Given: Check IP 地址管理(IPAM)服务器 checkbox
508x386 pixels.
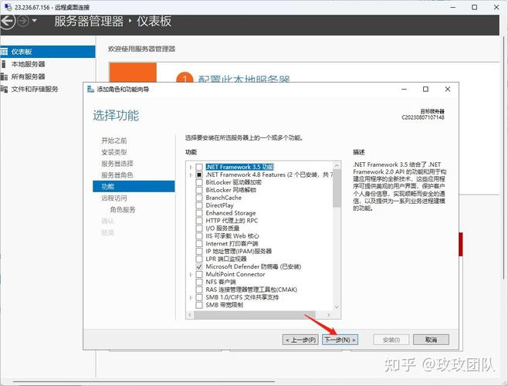Looking at the screenshot, I should (199, 252).
